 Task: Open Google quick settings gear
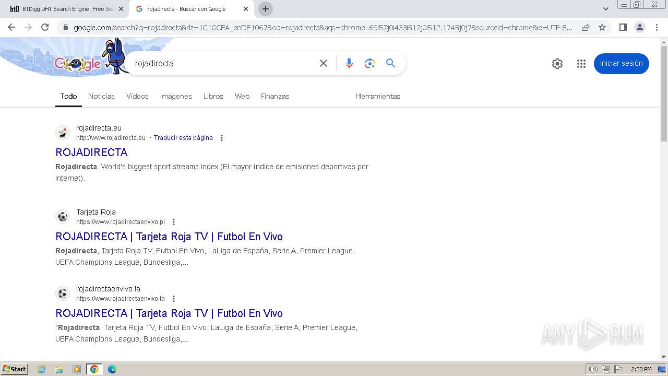click(x=557, y=64)
